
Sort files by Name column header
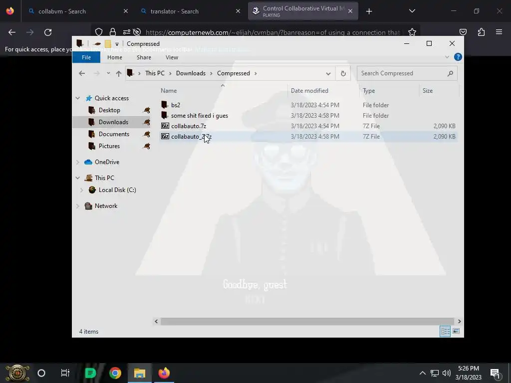[223, 91]
